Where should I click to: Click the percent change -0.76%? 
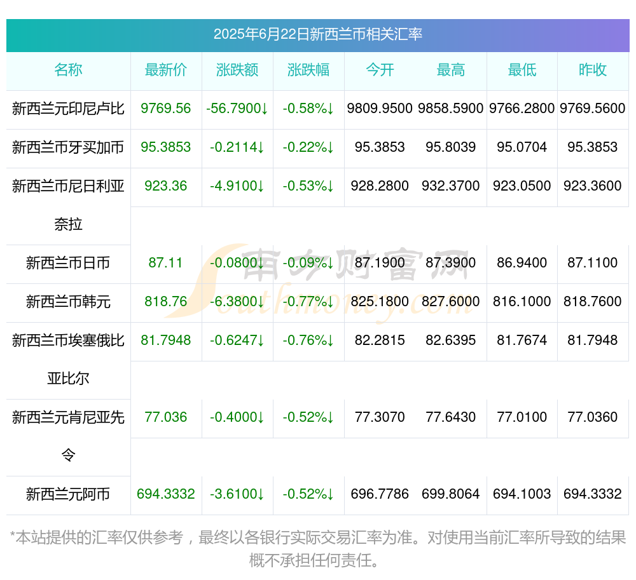click(x=308, y=341)
